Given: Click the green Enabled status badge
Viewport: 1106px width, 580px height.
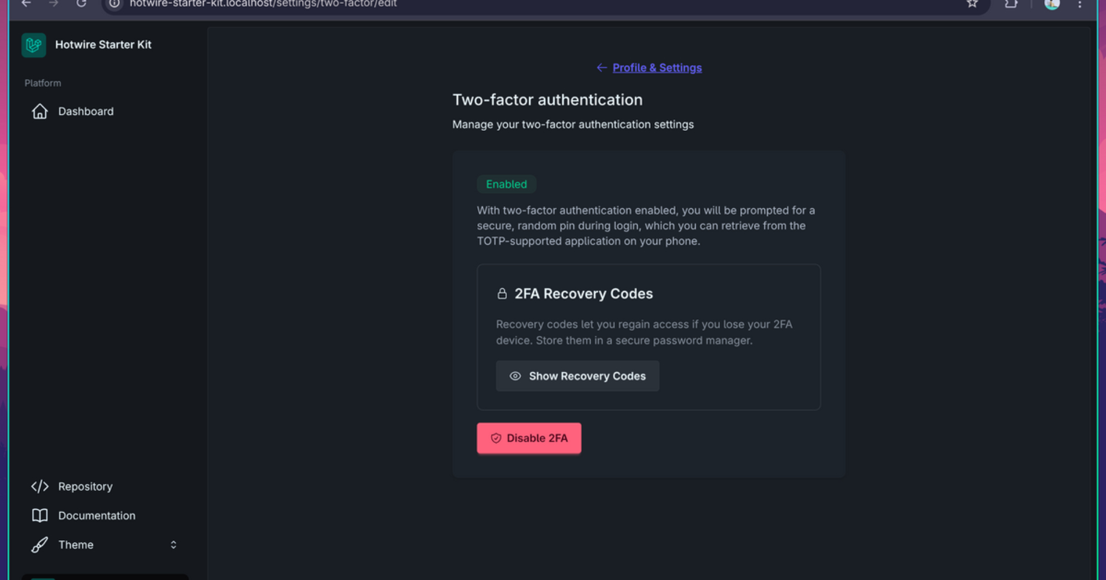Looking at the screenshot, I should coord(506,184).
